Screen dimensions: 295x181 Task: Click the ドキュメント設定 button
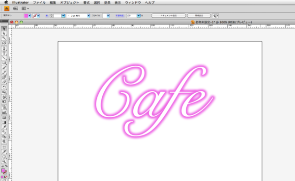[168, 16]
